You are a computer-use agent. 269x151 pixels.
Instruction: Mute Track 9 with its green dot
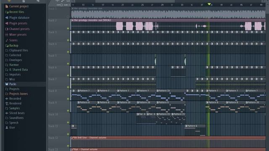[68, 111]
